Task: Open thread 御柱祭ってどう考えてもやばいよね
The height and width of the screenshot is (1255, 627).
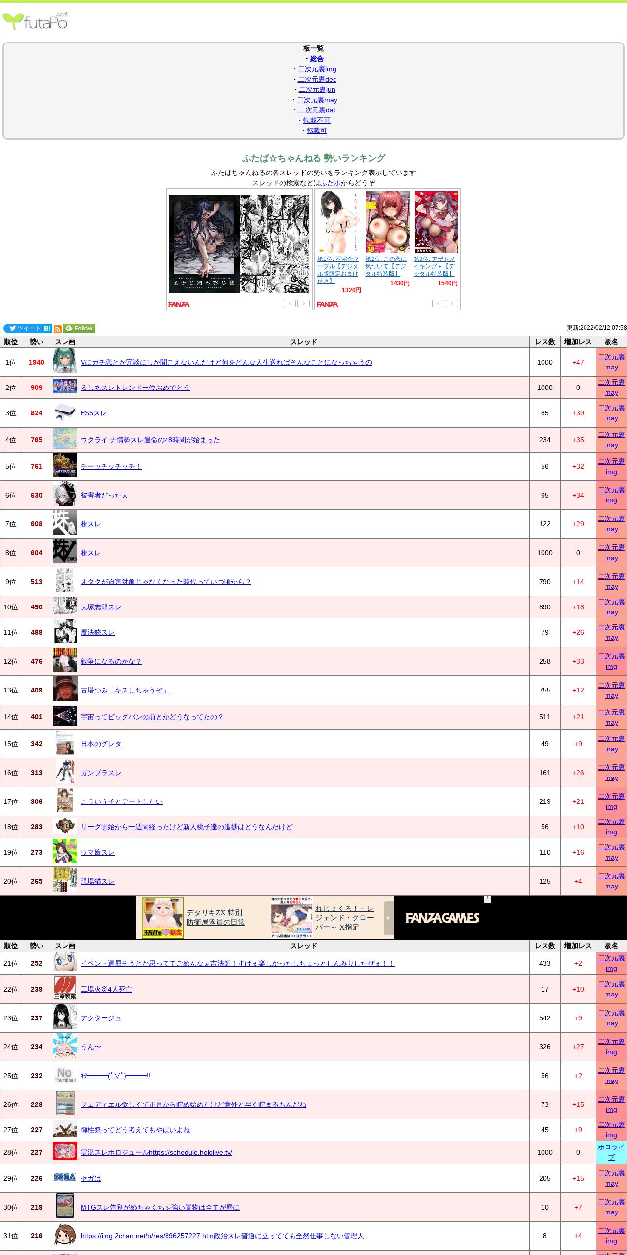Action: (135, 1130)
